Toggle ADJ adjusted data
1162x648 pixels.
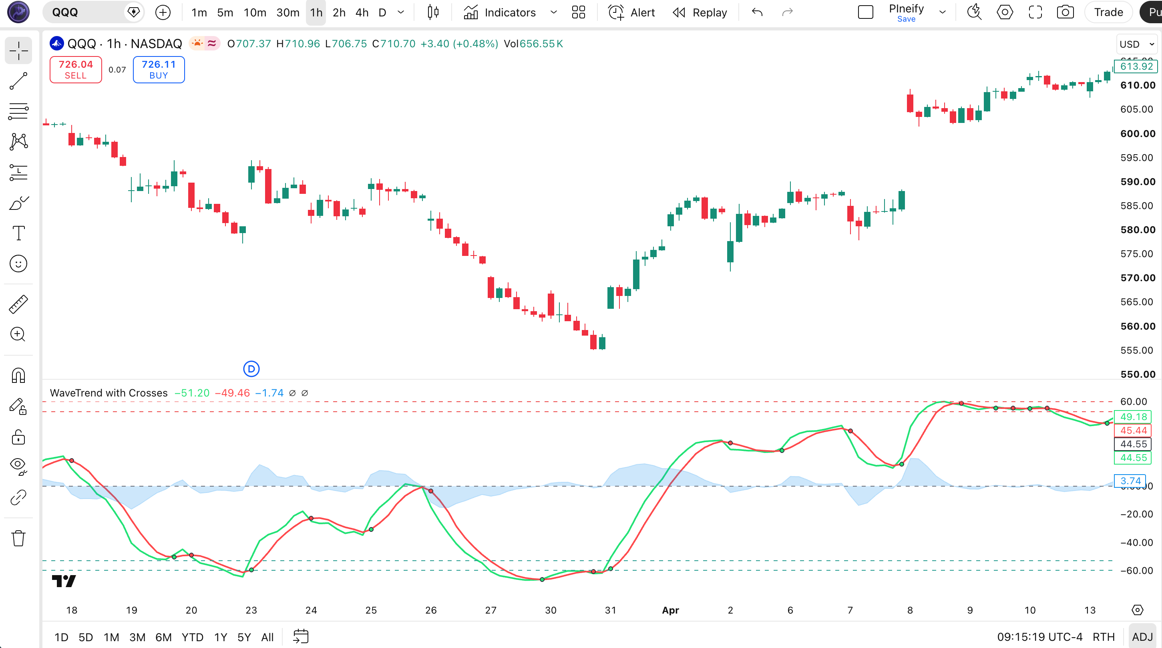[1142, 637]
